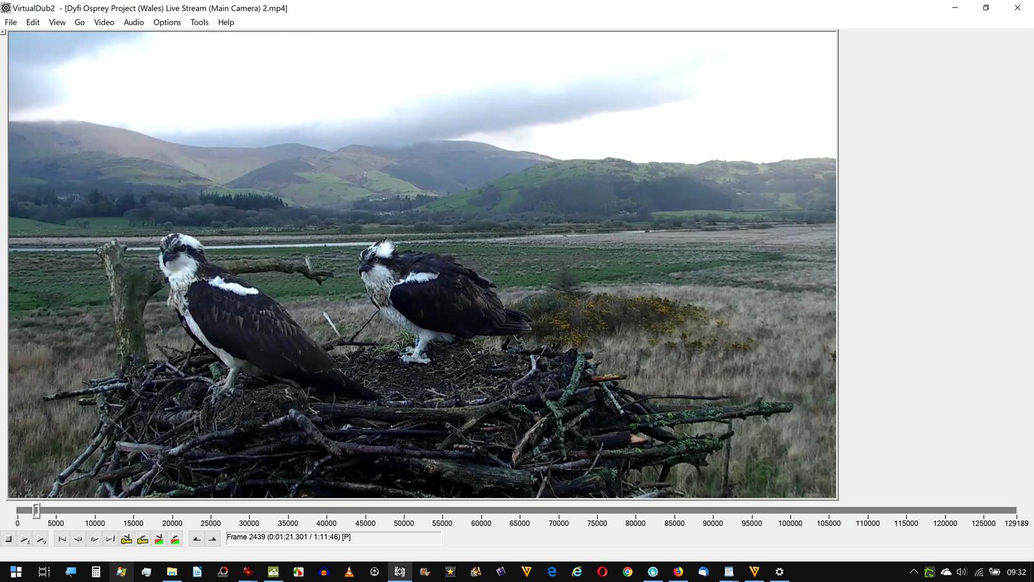Open the Options menu

pyautogui.click(x=167, y=22)
